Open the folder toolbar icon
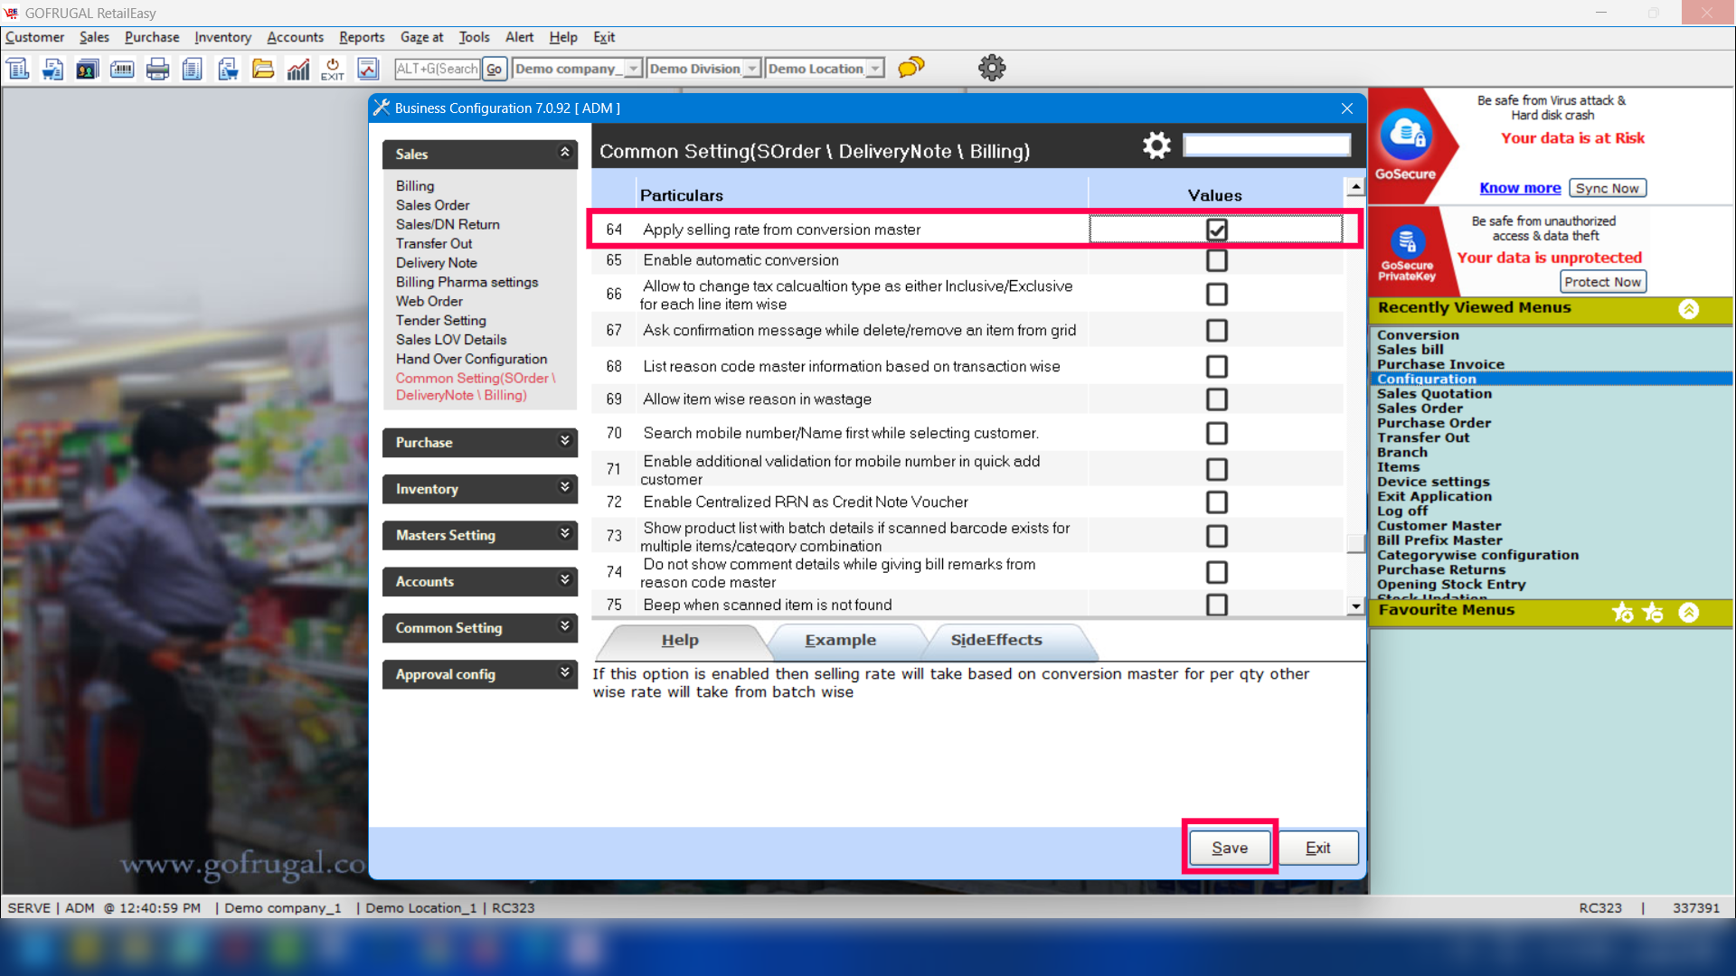 click(263, 69)
